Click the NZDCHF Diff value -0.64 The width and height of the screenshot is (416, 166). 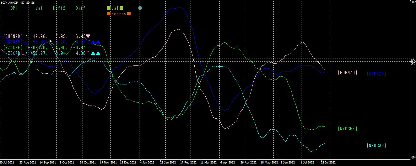[79, 48]
